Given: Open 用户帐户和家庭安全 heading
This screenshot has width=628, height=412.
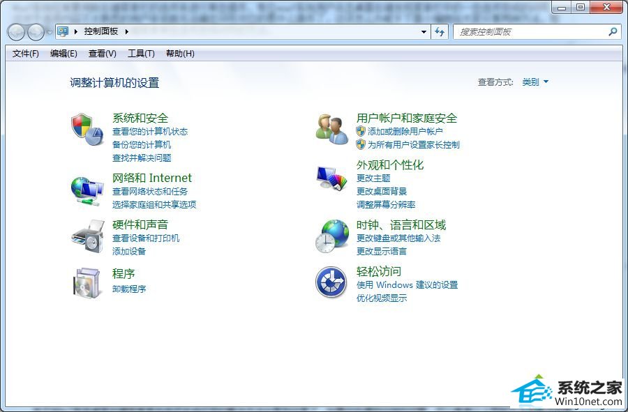Looking at the screenshot, I should [x=407, y=118].
